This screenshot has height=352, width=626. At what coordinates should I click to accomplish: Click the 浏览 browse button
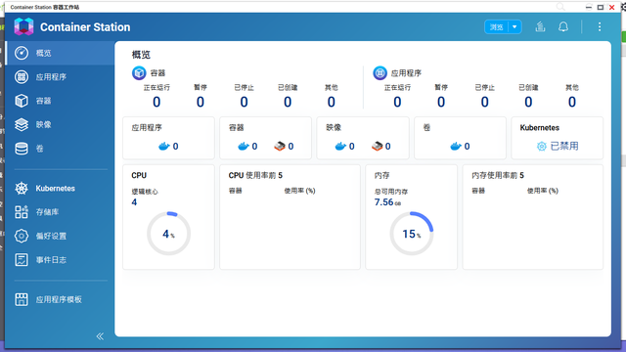496,26
